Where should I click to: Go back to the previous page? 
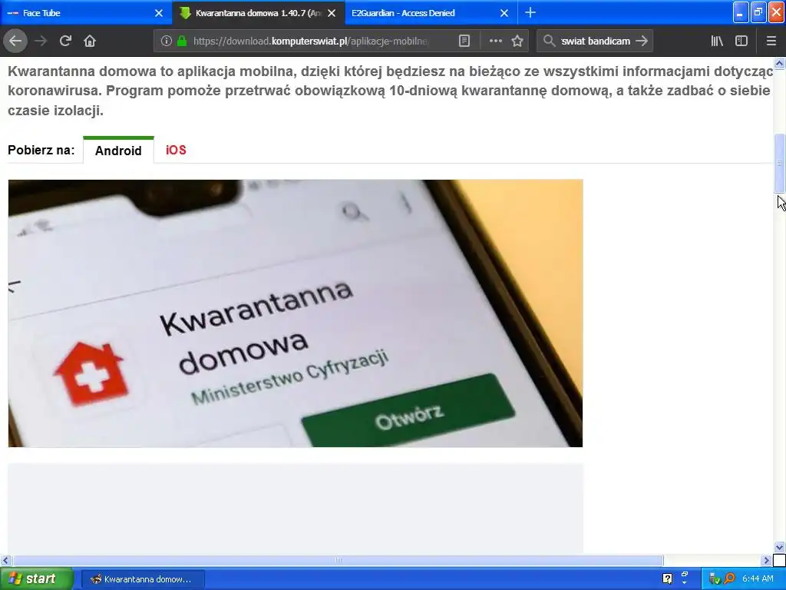pos(15,41)
